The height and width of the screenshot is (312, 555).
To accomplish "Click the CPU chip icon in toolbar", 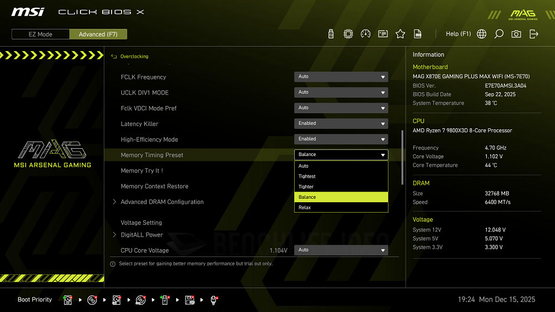I will coord(348,34).
